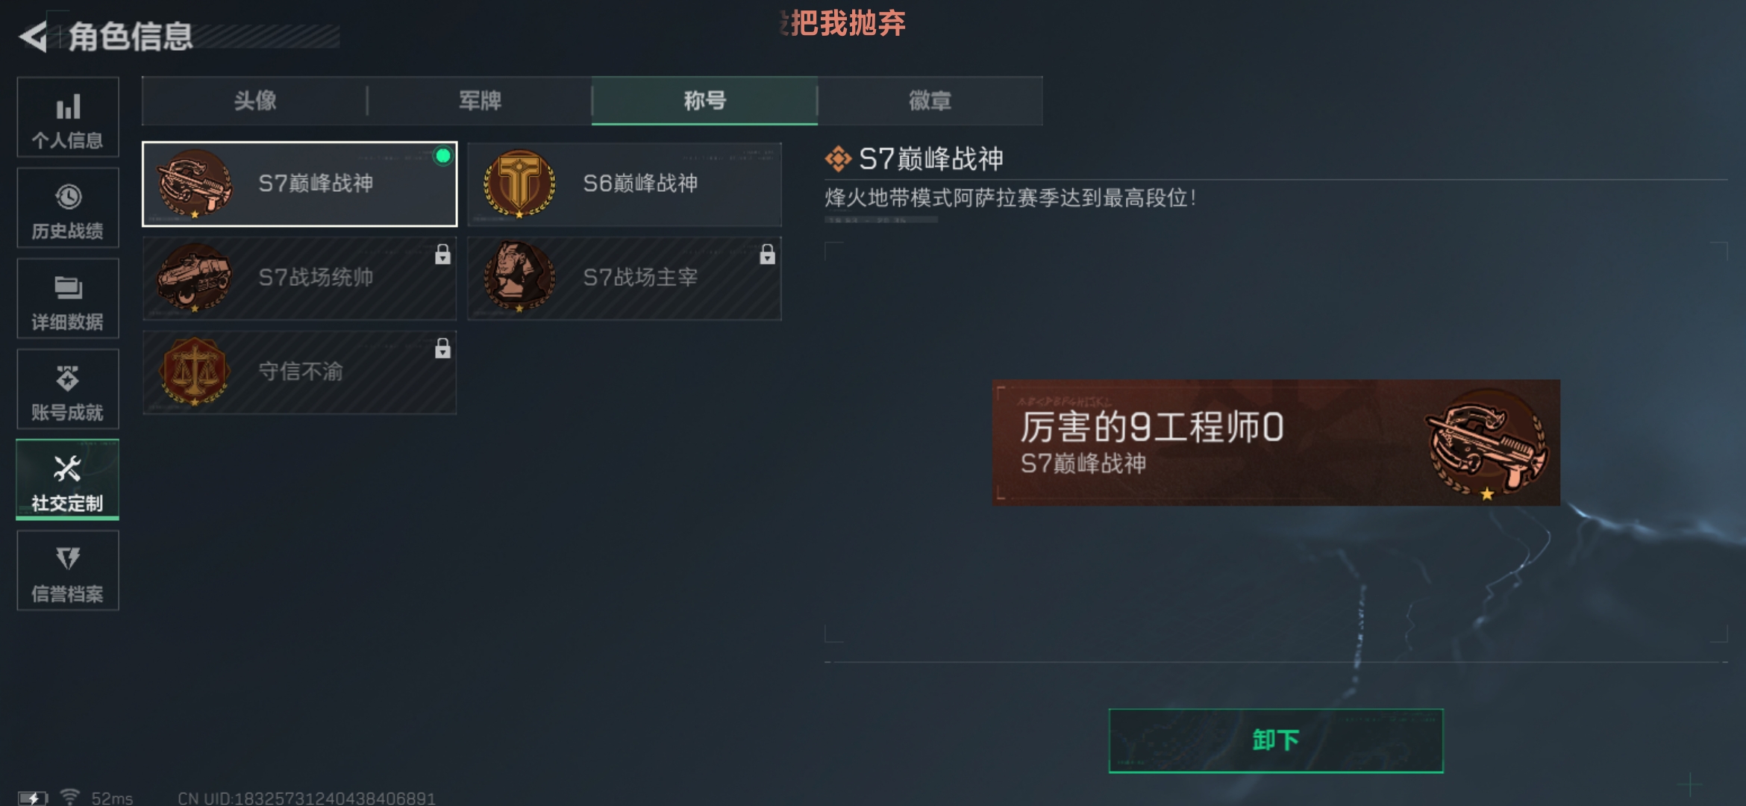The image size is (1746, 806).
Task: Switch to the 军牌 tab
Action: tap(480, 101)
